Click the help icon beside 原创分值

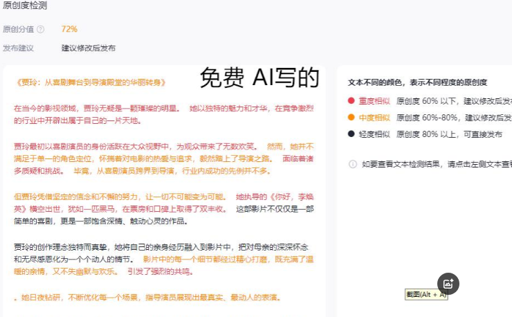coord(40,29)
